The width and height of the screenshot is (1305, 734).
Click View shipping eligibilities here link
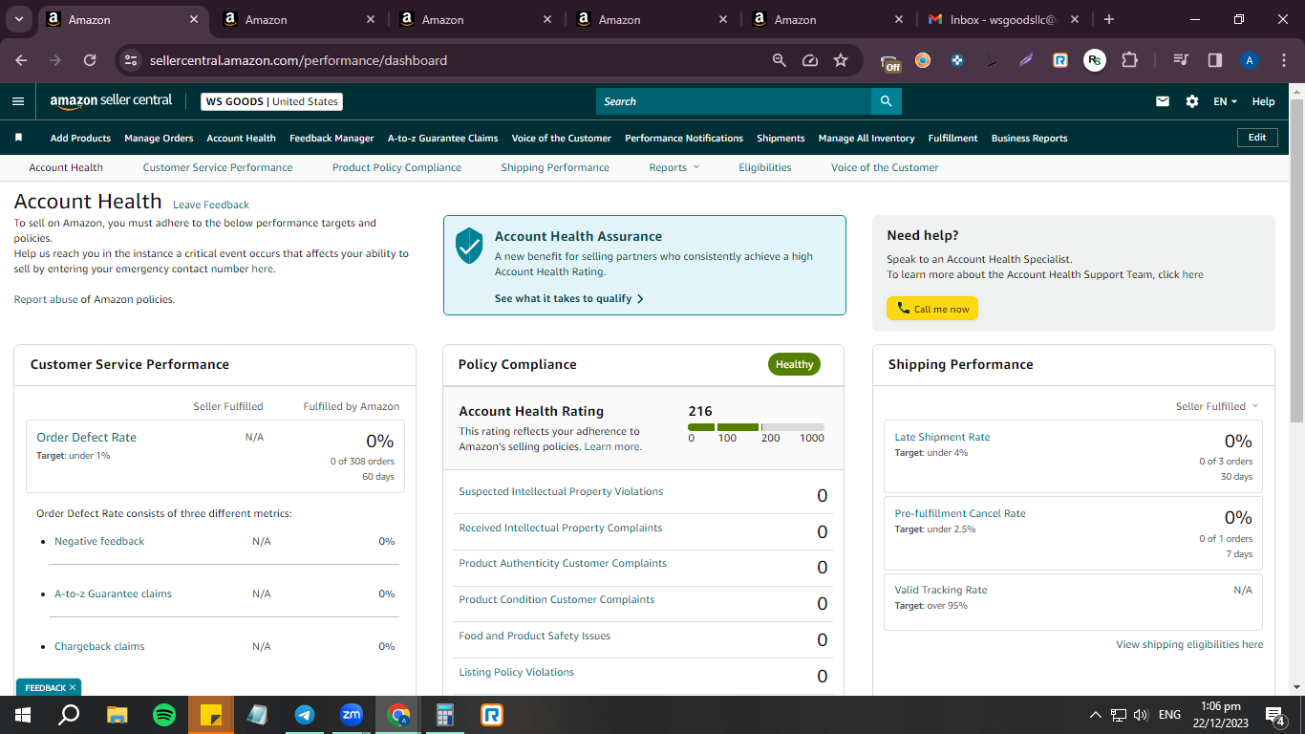click(x=1189, y=644)
